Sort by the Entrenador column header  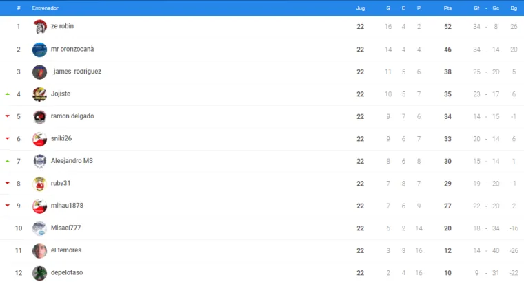point(45,8)
